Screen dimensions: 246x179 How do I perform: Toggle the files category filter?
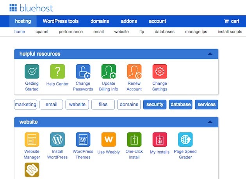click(103, 105)
